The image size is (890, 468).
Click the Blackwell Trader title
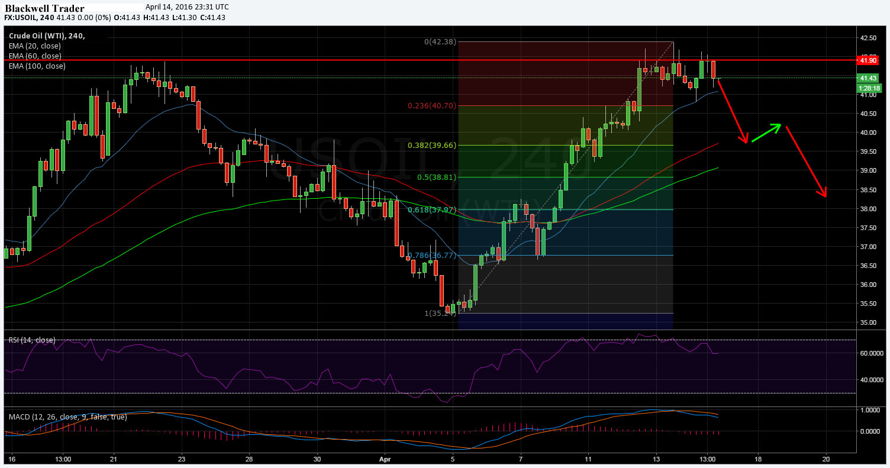point(44,8)
